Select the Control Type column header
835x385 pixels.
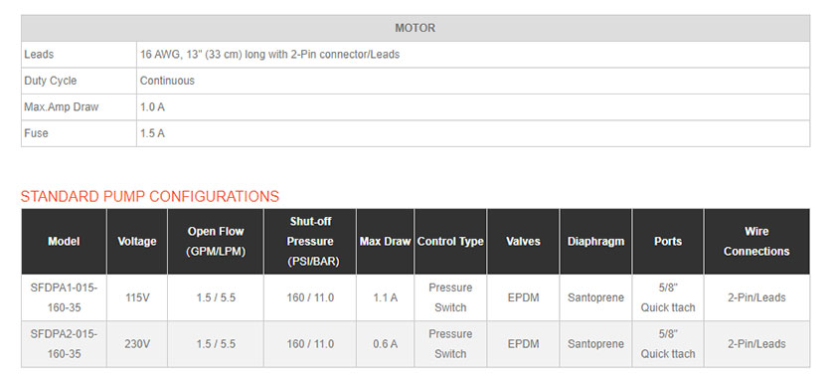click(450, 242)
